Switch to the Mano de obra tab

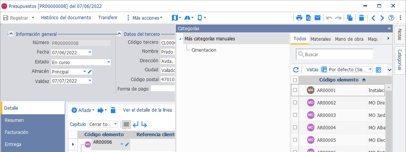coord(349,39)
